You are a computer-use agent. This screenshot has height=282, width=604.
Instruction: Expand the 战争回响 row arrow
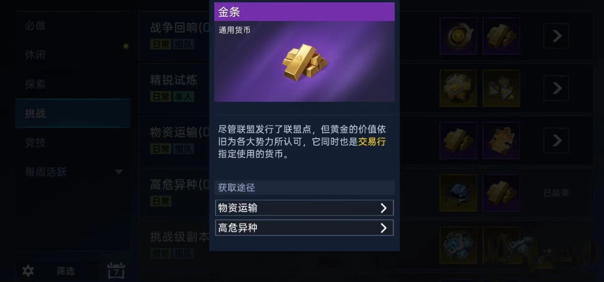pos(556,36)
